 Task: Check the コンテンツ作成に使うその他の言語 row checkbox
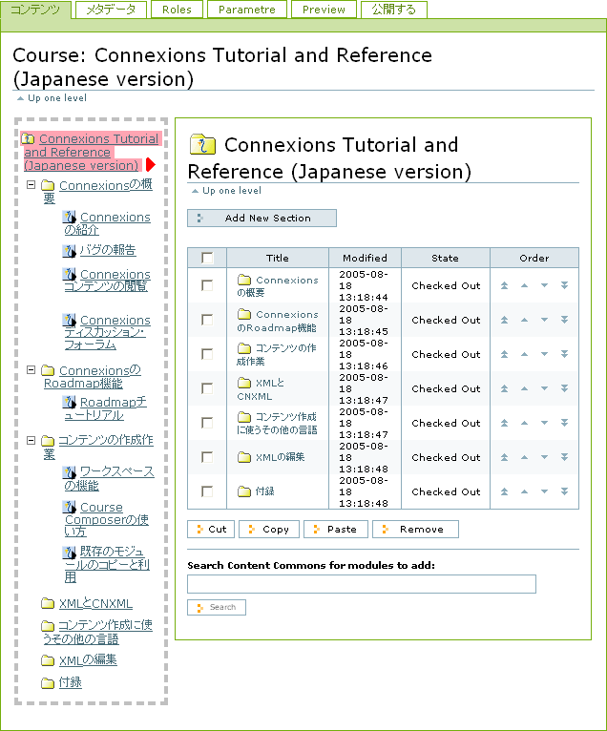pyautogui.click(x=207, y=423)
